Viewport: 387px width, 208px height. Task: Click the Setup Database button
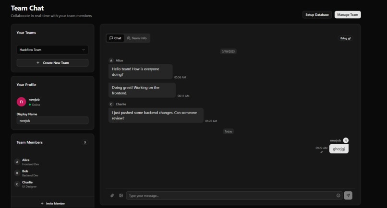click(x=317, y=14)
